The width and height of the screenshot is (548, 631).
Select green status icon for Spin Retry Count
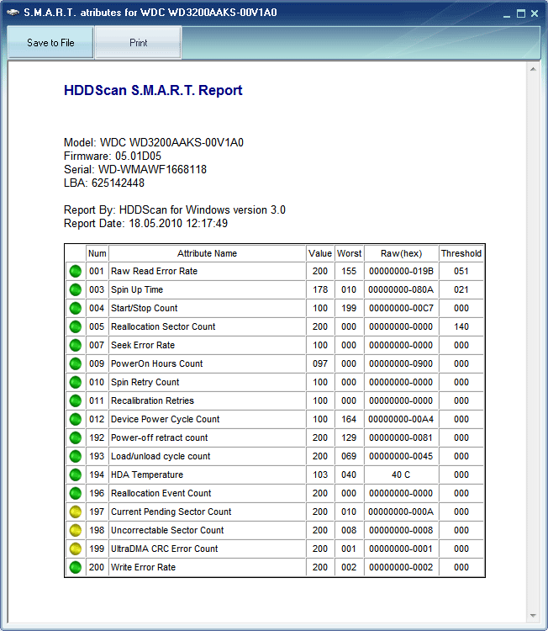point(75,382)
